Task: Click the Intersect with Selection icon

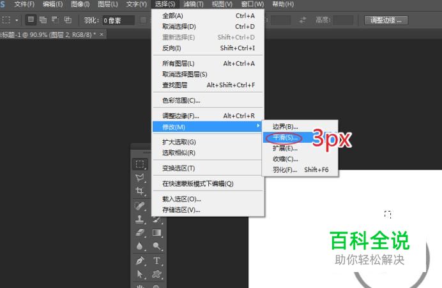Action: click(68, 20)
